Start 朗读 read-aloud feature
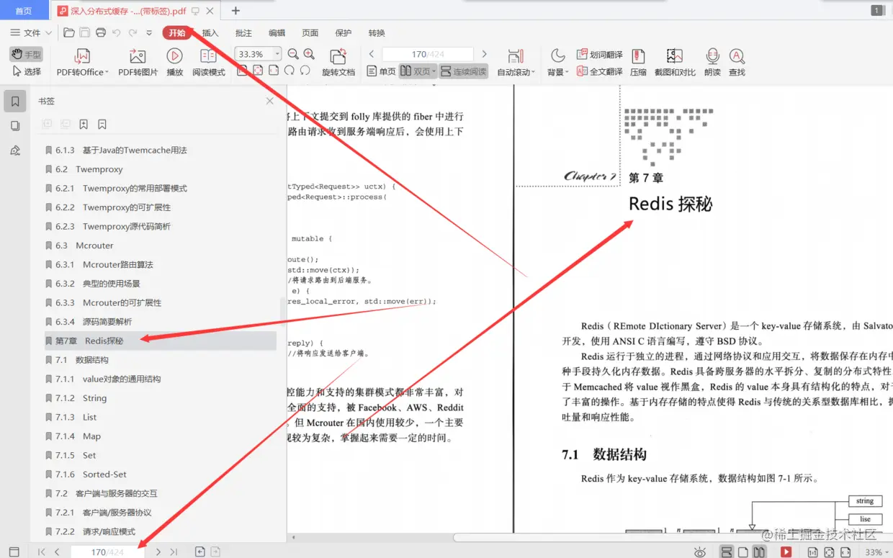The width and height of the screenshot is (893, 558). click(712, 62)
